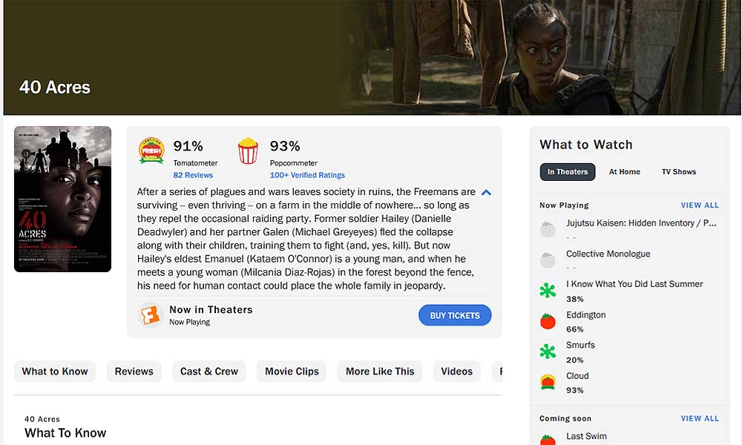
Task: Jump to the Cast & Crew section
Action: [x=209, y=372]
